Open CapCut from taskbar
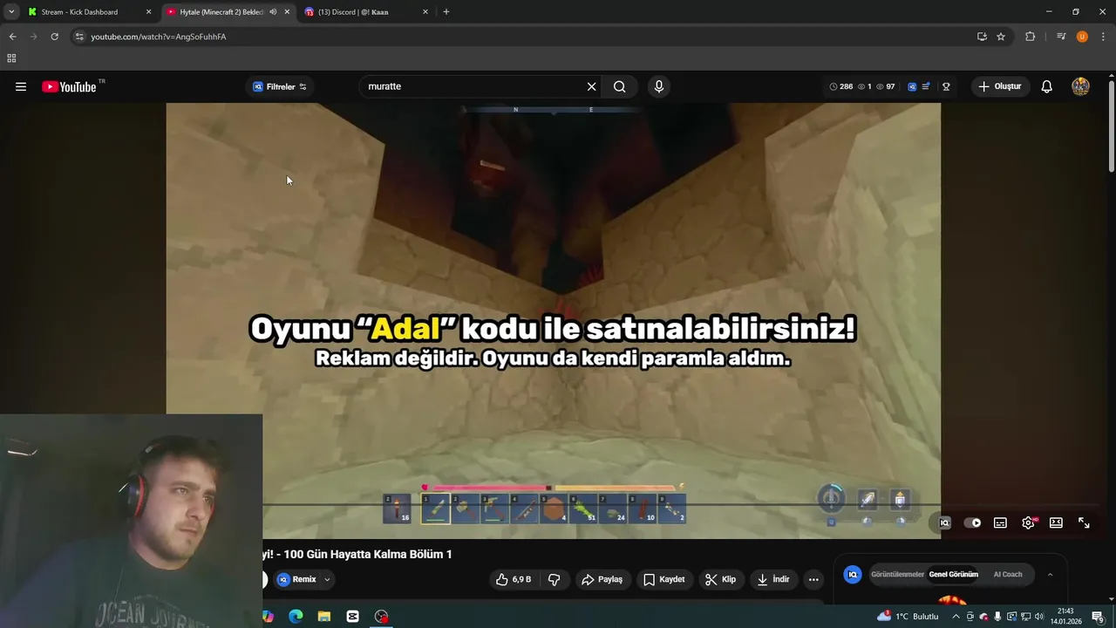1116x628 pixels. 352,616
